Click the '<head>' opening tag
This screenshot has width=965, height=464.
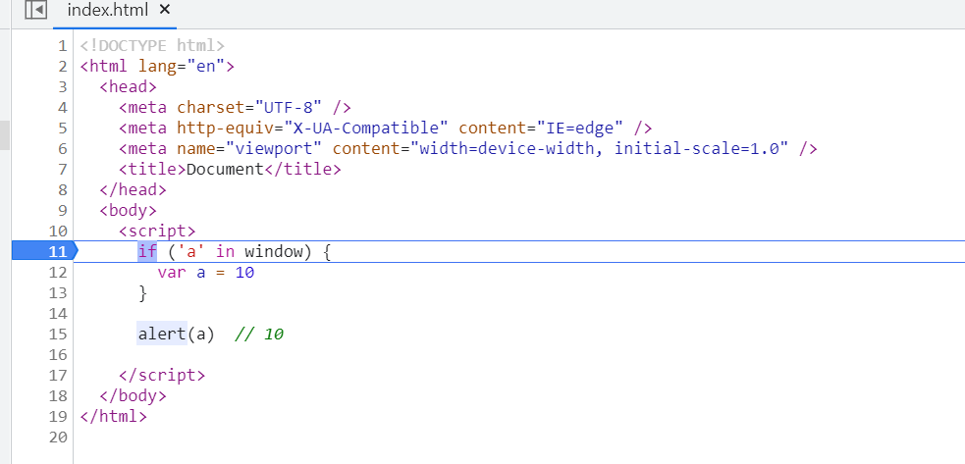tap(128, 86)
